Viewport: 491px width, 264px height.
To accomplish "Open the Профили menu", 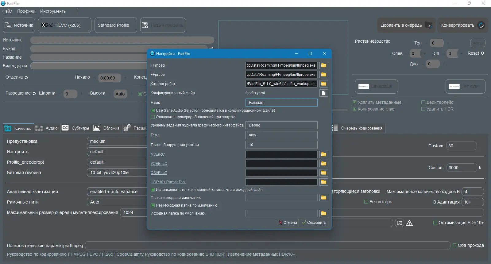I will pyautogui.click(x=26, y=11).
